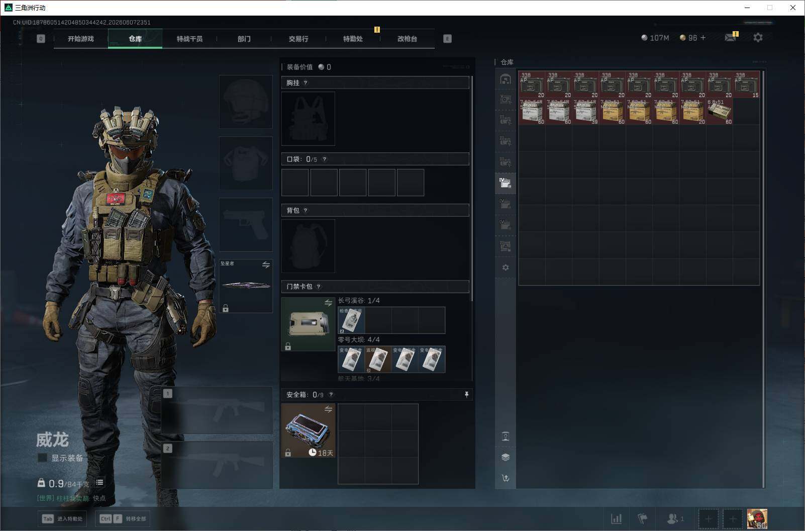805x531 pixels.
Task: Click the help icon beside 安全箱
Action: point(331,395)
